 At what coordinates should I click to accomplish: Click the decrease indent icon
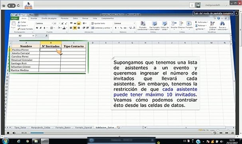[x=84, y=28]
